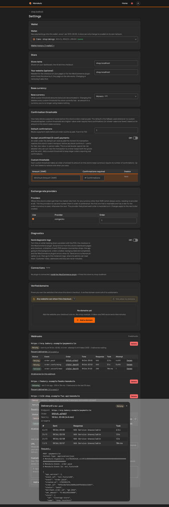169x507 pixels.
Task: Open Details for order.confirming delivery row
Action: point(130,365)
